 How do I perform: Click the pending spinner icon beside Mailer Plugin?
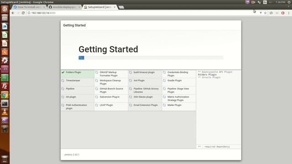(x=164, y=105)
